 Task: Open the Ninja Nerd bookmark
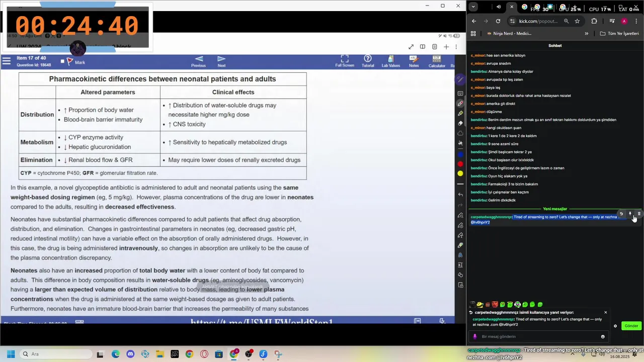tap(509, 34)
